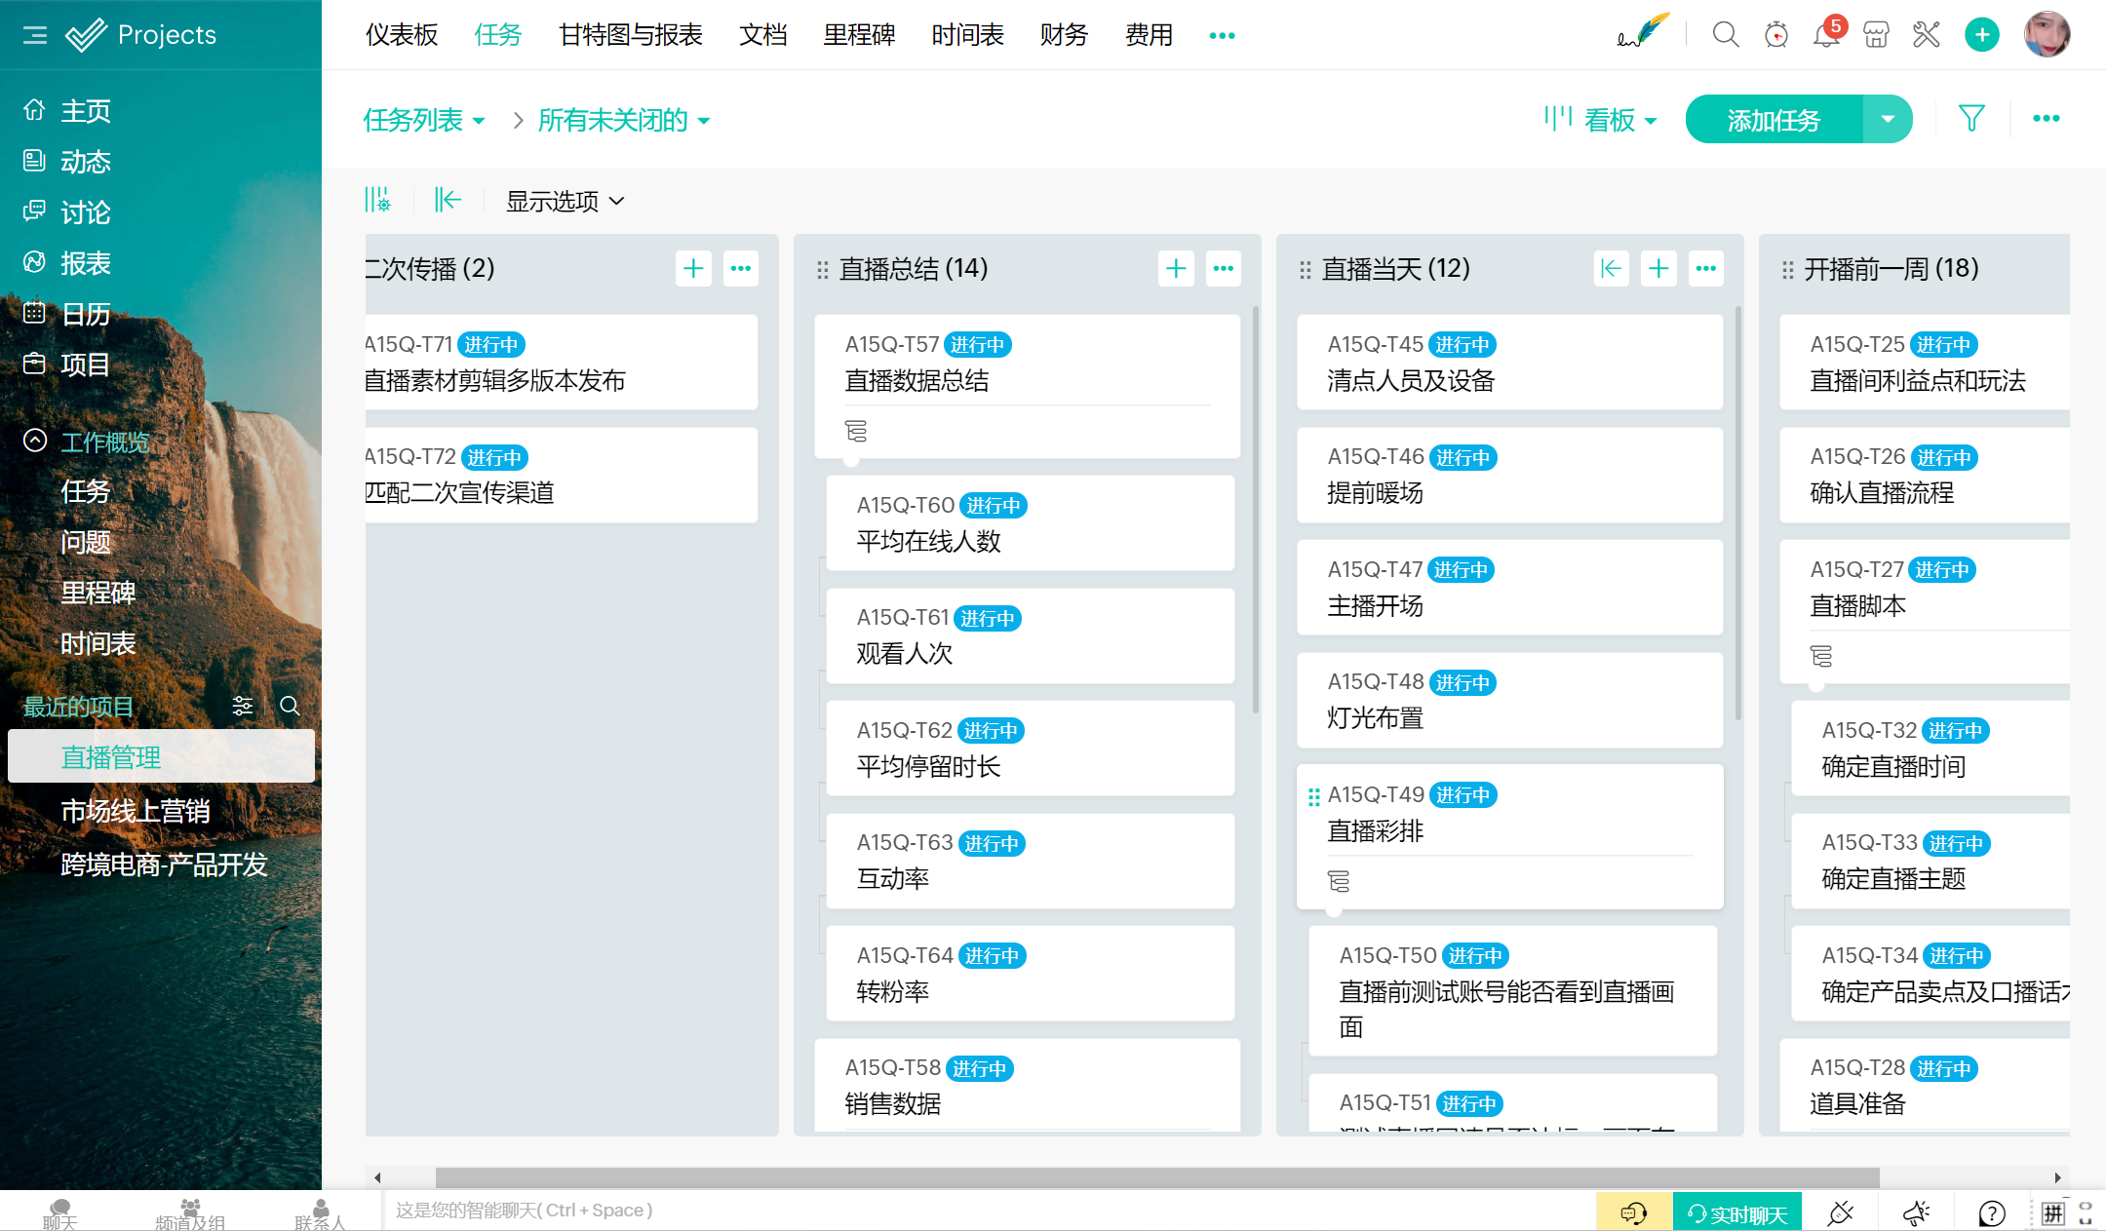Open the notifications bell icon
The width and height of the screenshot is (2106, 1231).
pyautogui.click(x=1825, y=35)
